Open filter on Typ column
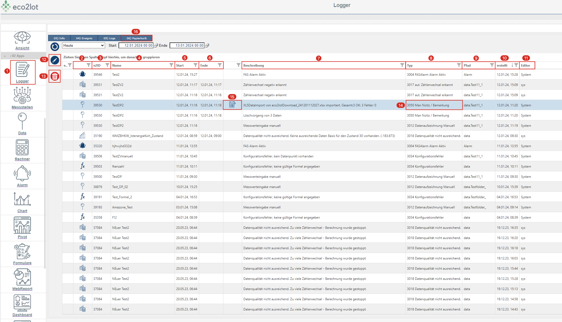 pyautogui.click(x=459, y=65)
